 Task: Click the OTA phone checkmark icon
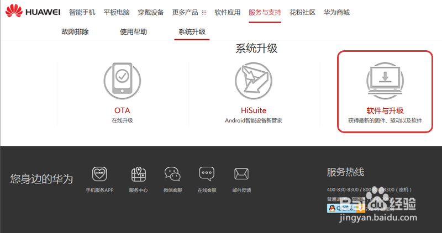122,81
